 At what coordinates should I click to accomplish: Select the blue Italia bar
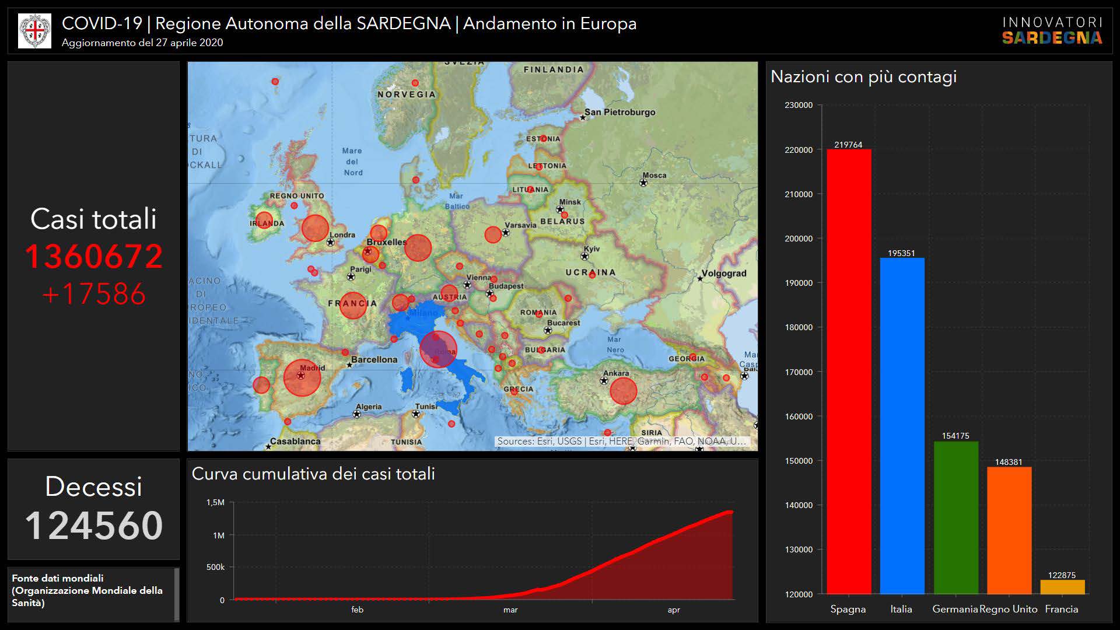pyautogui.click(x=902, y=426)
